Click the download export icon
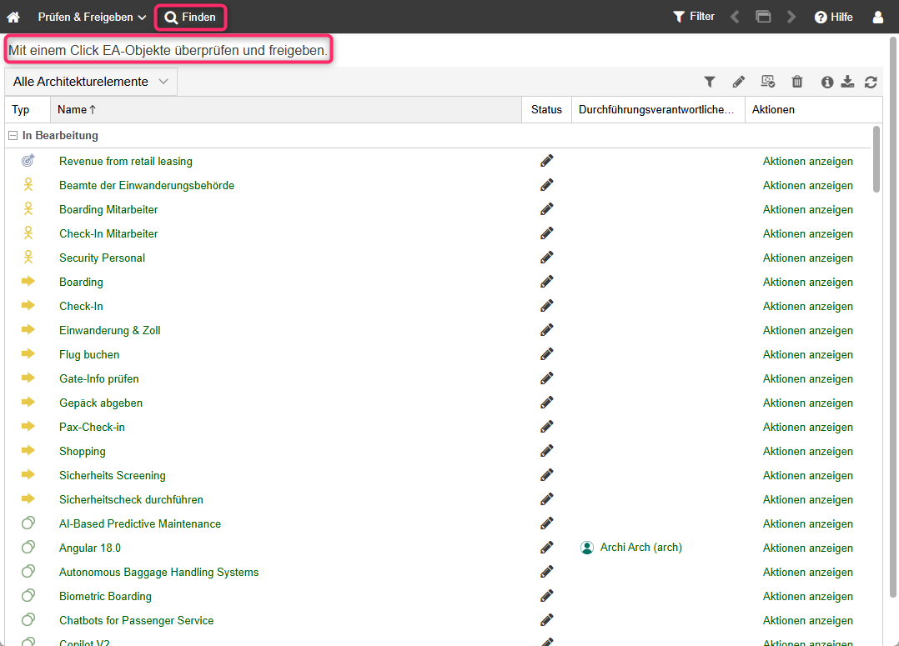 (x=848, y=82)
